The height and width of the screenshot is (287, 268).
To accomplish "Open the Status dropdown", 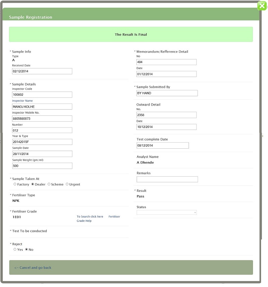I will click(x=166, y=212).
